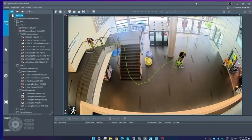Click center of the PTZ control pad
The image size is (252, 140).
[15, 124]
